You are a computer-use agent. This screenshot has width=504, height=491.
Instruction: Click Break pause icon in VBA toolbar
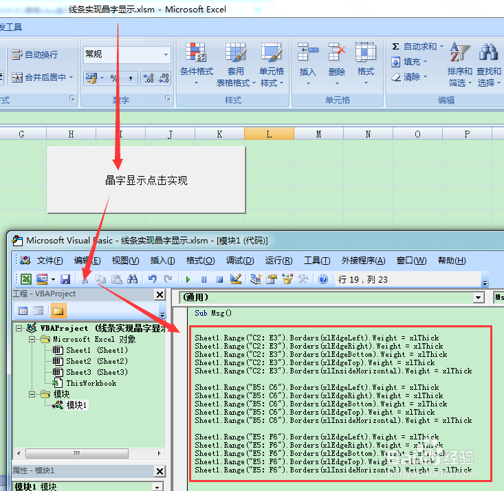tap(204, 279)
